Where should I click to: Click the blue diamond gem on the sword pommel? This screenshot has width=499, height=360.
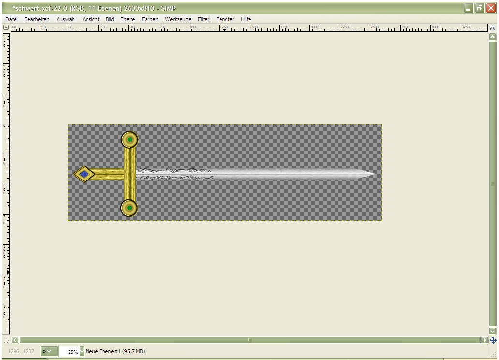pyautogui.click(x=84, y=174)
